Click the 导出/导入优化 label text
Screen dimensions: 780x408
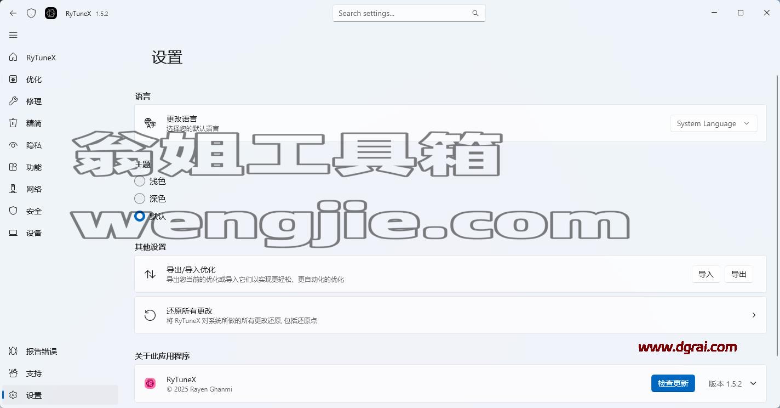(191, 269)
